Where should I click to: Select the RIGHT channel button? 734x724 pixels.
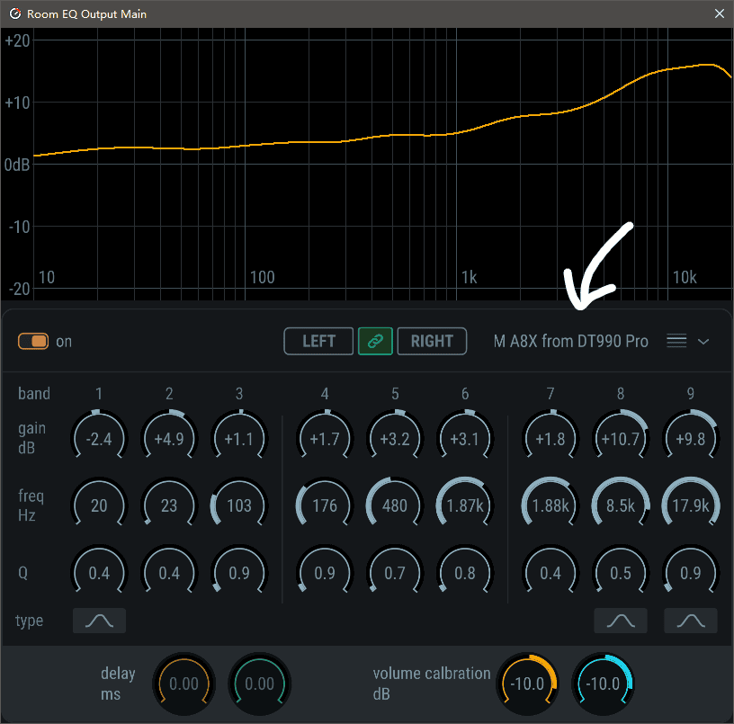pyautogui.click(x=432, y=342)
